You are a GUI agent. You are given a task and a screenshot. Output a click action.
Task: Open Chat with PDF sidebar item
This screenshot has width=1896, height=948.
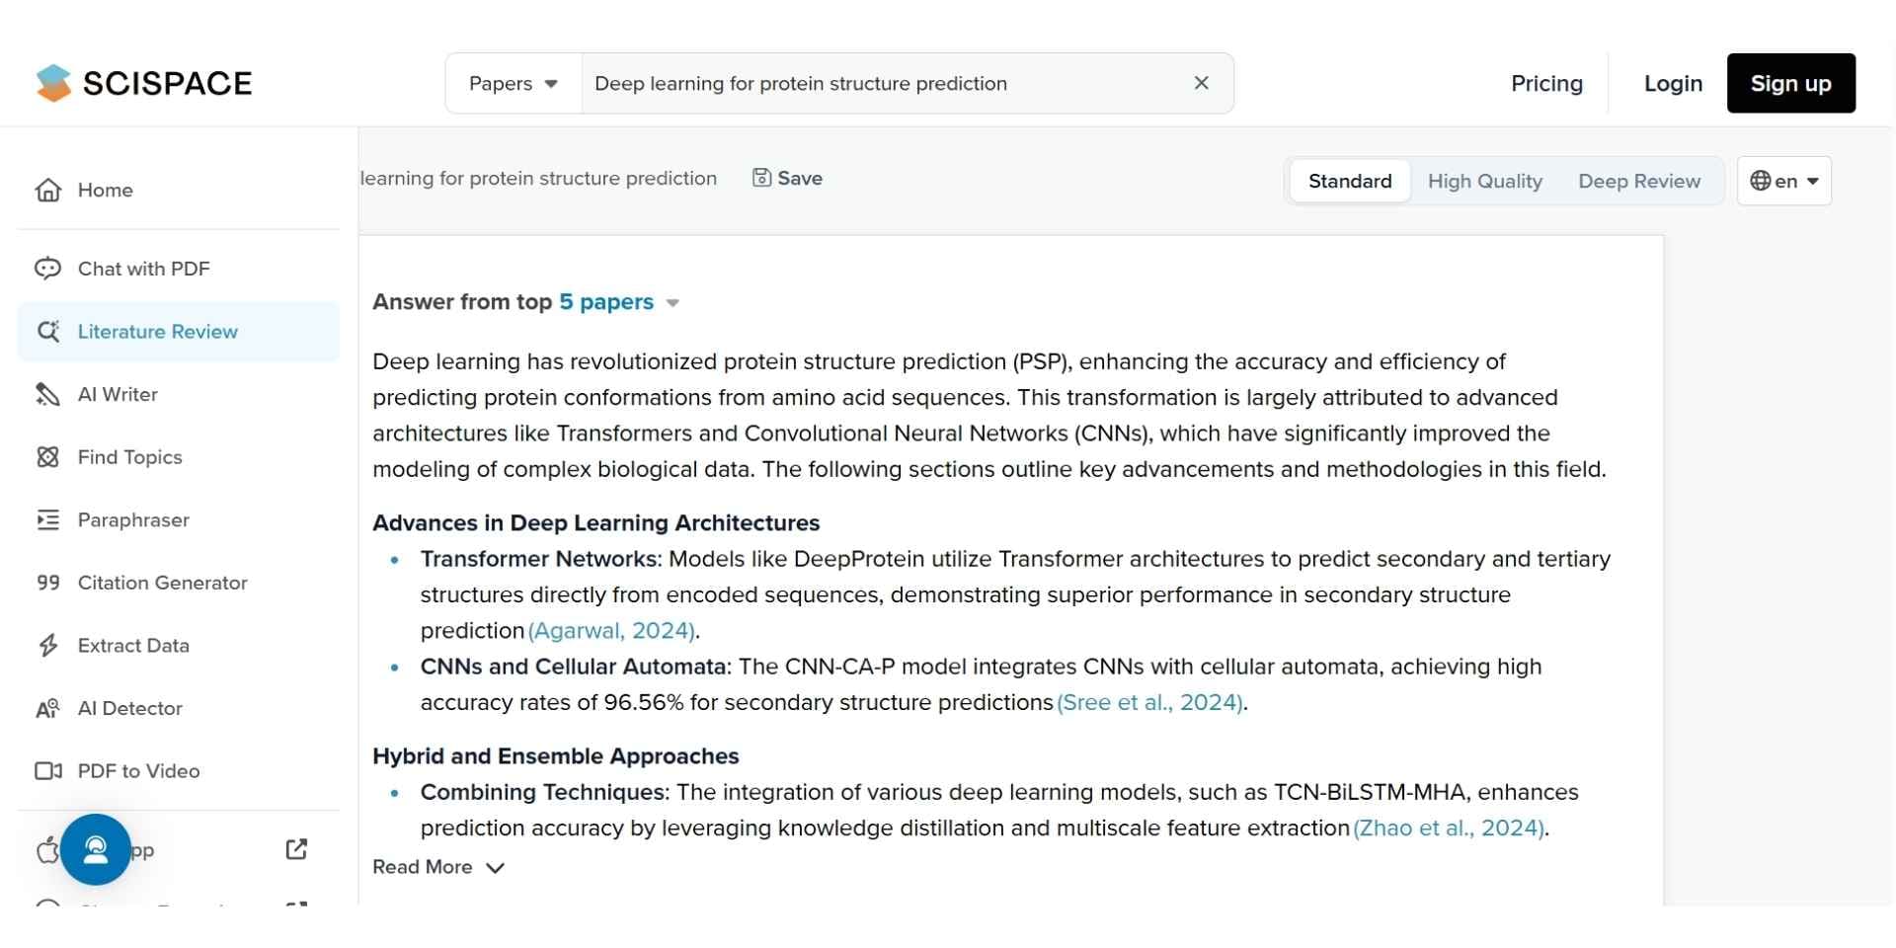point(143,269)
